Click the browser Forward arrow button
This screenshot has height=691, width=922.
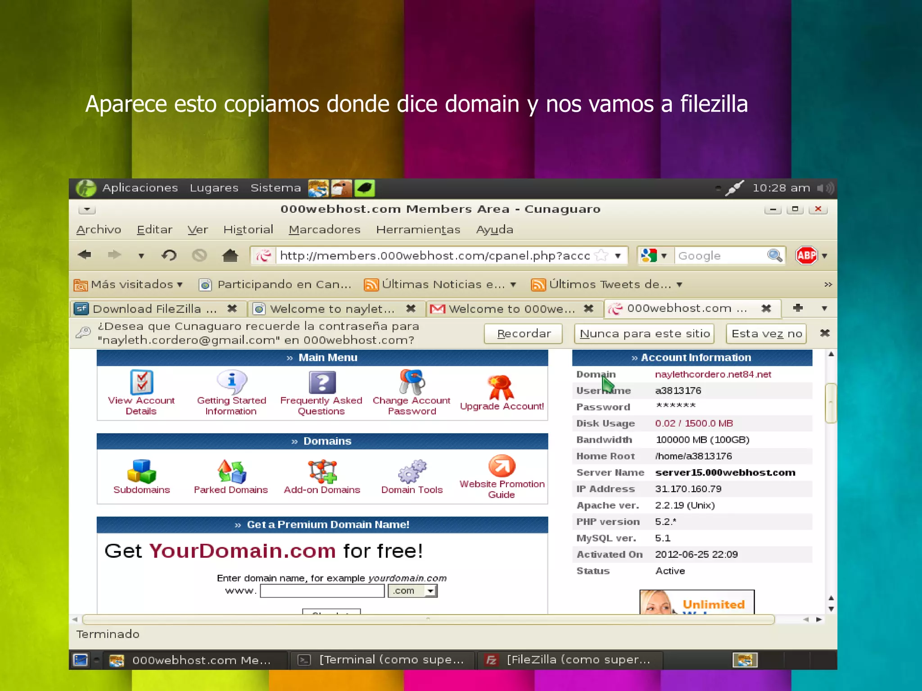click(114, 255)
